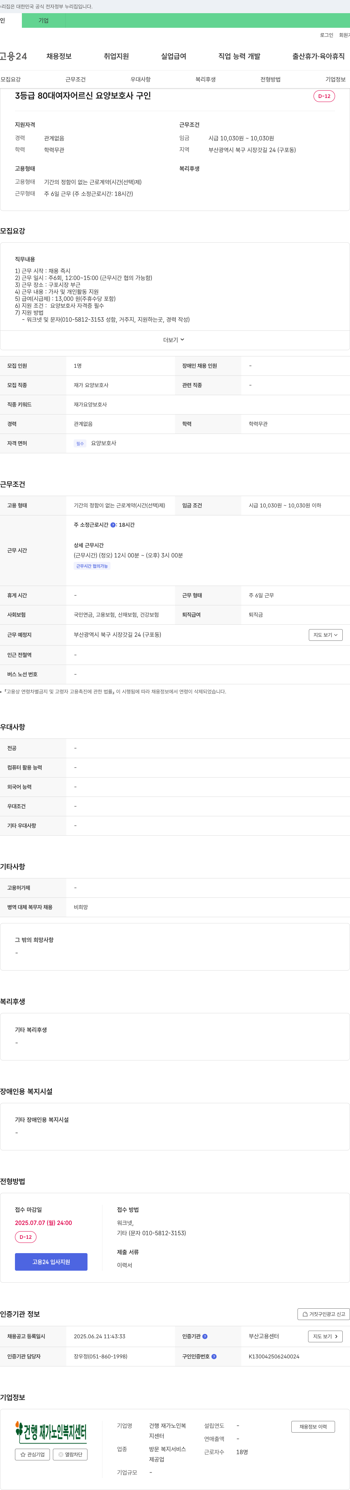Switch to the 기업 tab
The height and width of the screenshot is (1490, 350).
point(44,20)
